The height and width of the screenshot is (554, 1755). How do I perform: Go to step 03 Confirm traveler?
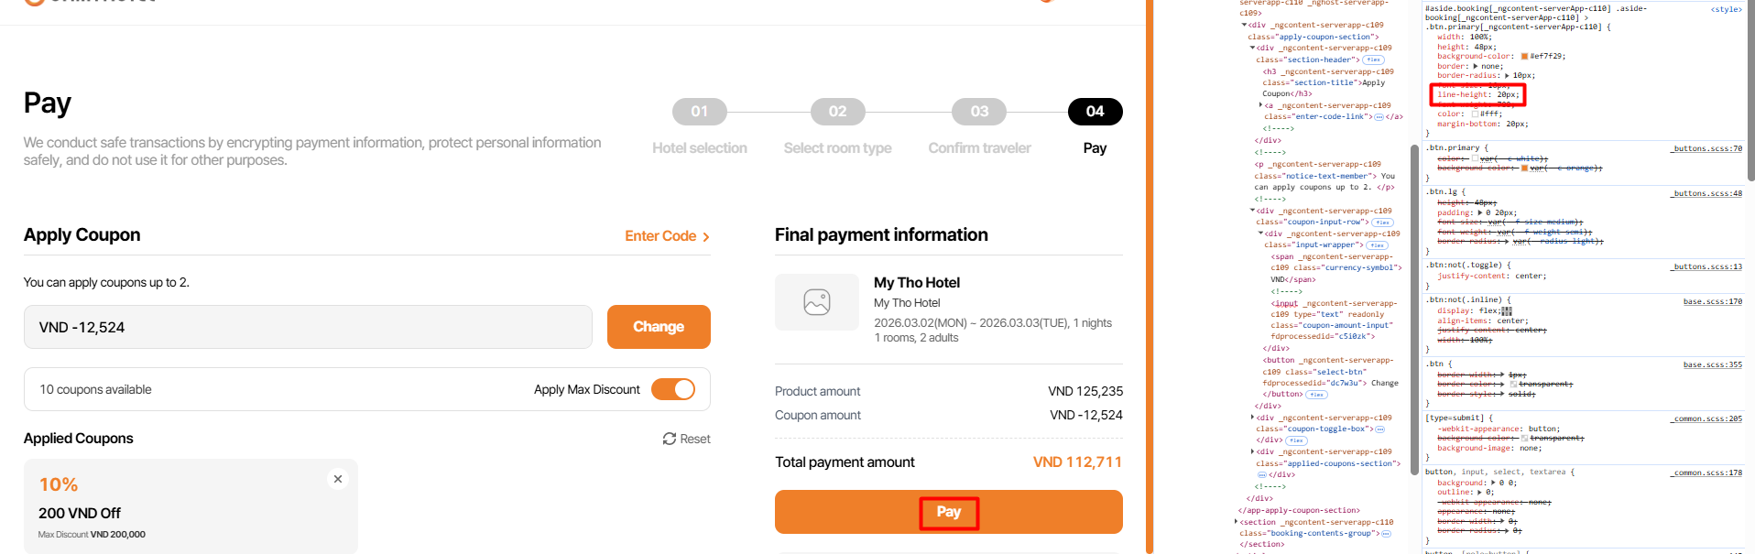(x=979, y=112)
